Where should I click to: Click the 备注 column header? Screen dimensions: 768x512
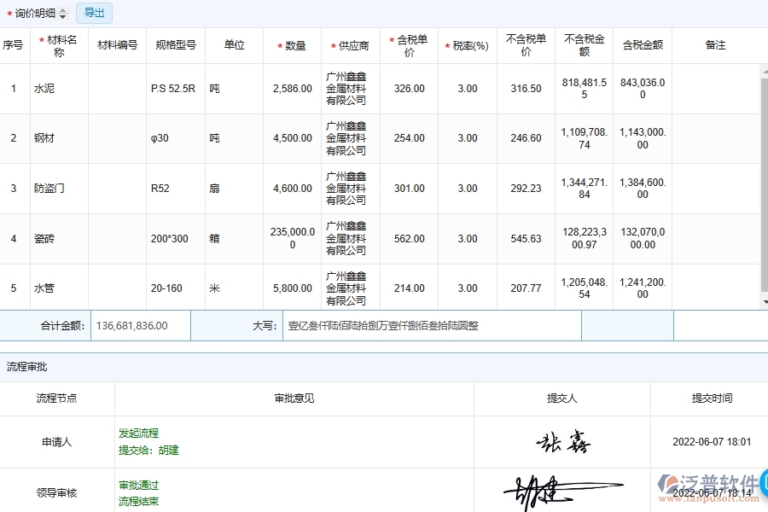pos(715,44)
